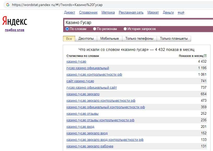Click the 741 count value
The width and height of the screenshot is (213, 151).
pyautogui.click(x=204, y=81)
